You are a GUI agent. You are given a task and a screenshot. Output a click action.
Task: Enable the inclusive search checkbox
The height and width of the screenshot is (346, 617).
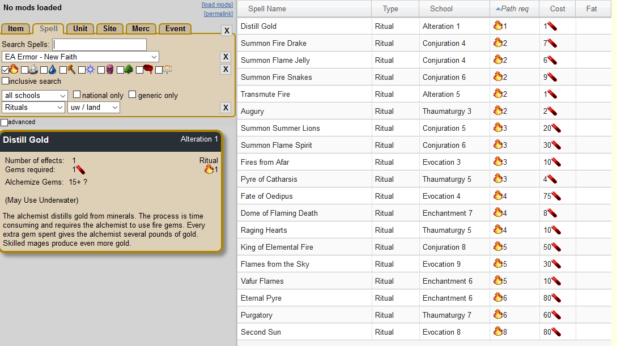tap(5, 81)
